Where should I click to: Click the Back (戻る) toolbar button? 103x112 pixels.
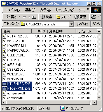11,17
